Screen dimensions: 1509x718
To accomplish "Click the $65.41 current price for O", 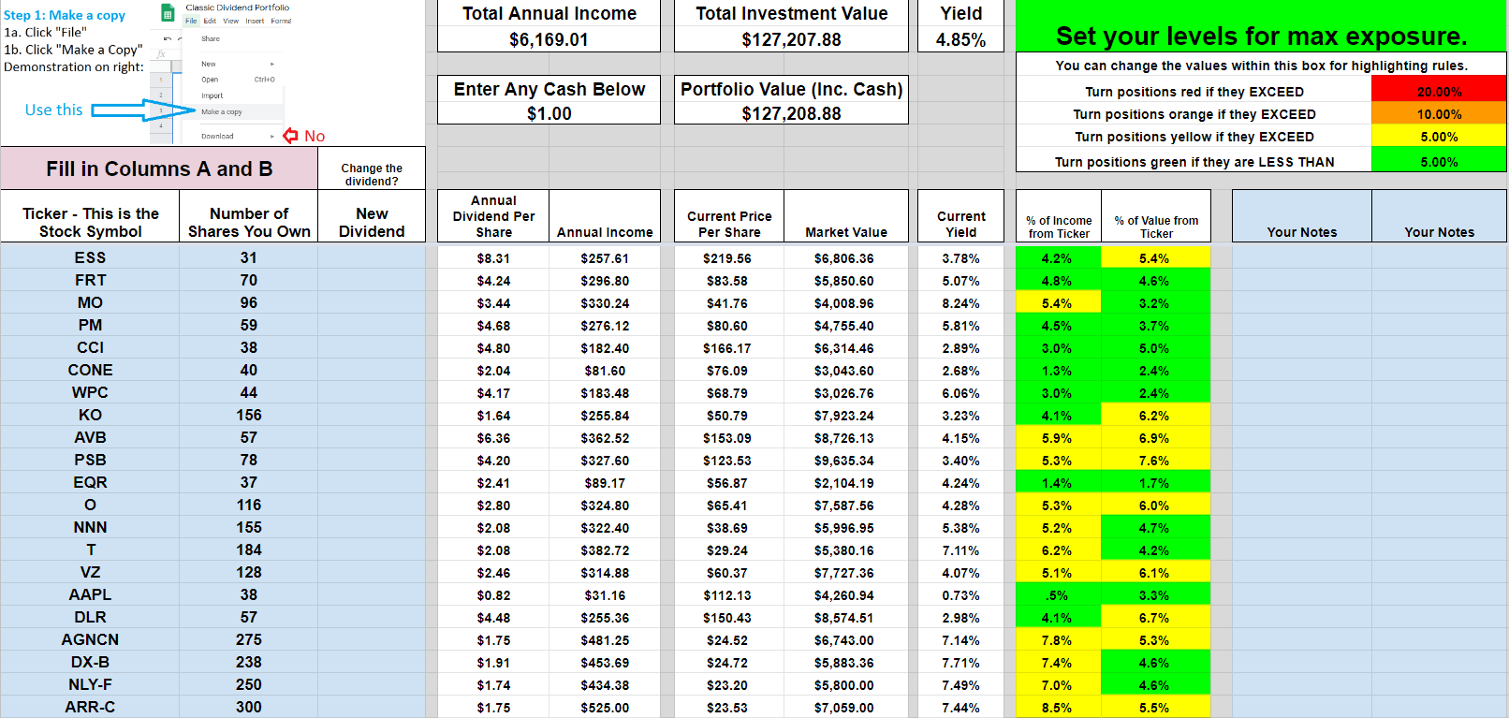I will point(729,506).
